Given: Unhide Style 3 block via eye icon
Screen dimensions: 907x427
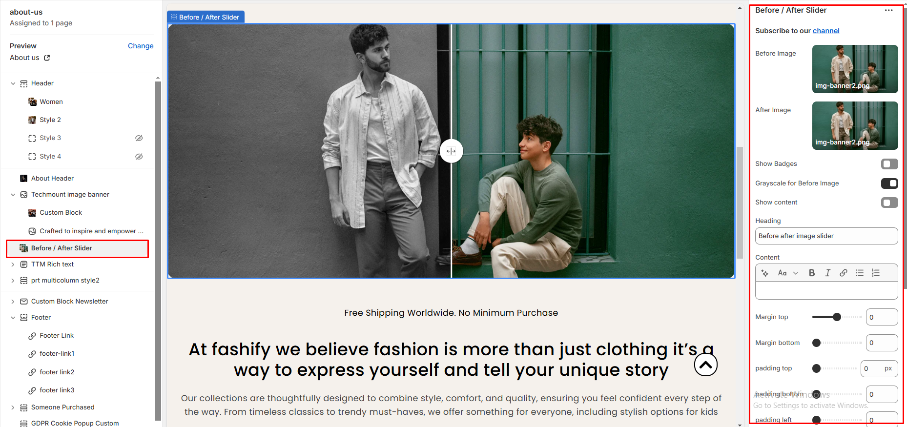Looking at the screenshot, I should [x=139, y=138].
